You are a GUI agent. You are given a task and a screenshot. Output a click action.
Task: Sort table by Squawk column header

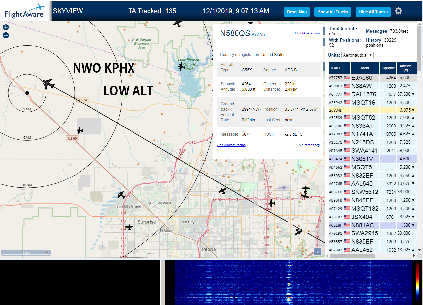click(x=388, y=68)
